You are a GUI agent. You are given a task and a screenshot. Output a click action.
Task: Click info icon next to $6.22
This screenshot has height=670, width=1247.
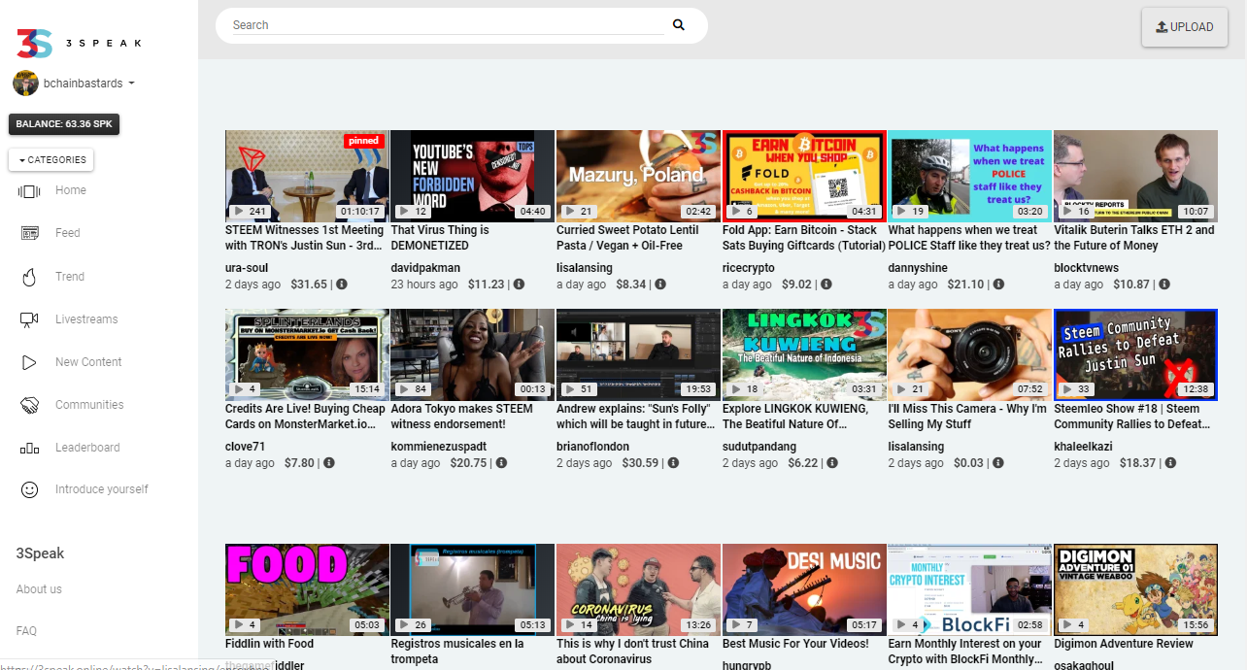tap(832, 463)
